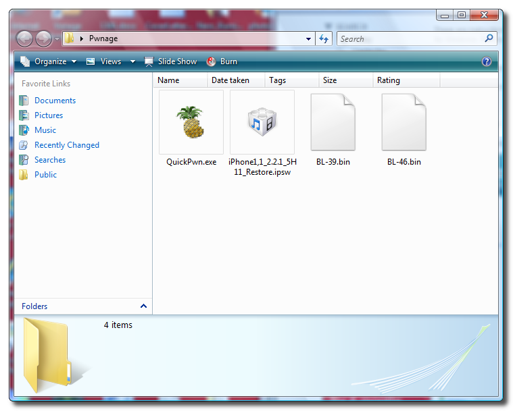Select the BL-39.bin file icon
513x411 pixels.
tap(333, 122)
